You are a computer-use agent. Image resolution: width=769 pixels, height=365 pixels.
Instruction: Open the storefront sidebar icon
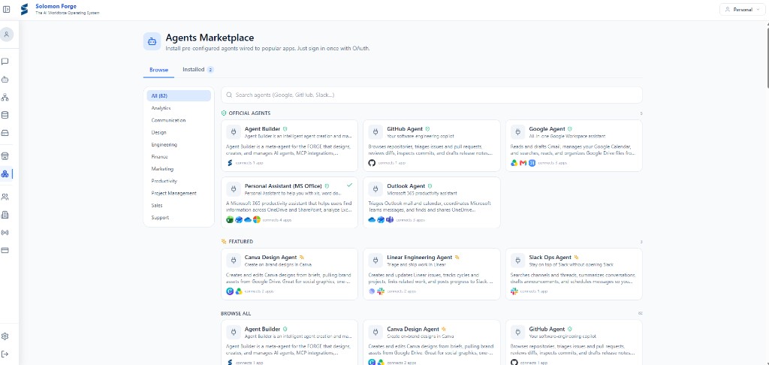click(5, 156)
